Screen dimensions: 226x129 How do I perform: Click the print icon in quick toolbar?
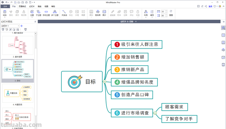(x=26, y=2)
